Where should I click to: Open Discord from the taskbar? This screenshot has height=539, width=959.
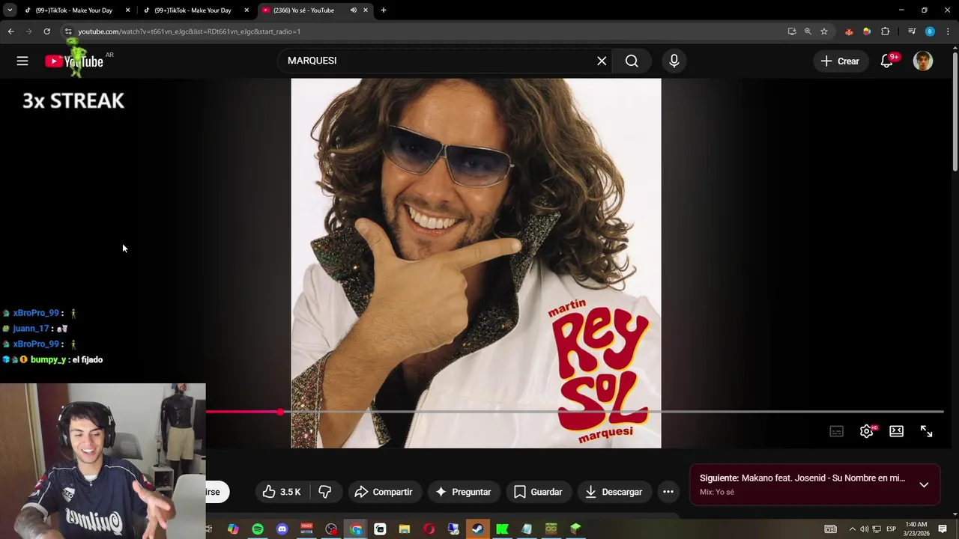pyautogui.click(x=282, y=529)
